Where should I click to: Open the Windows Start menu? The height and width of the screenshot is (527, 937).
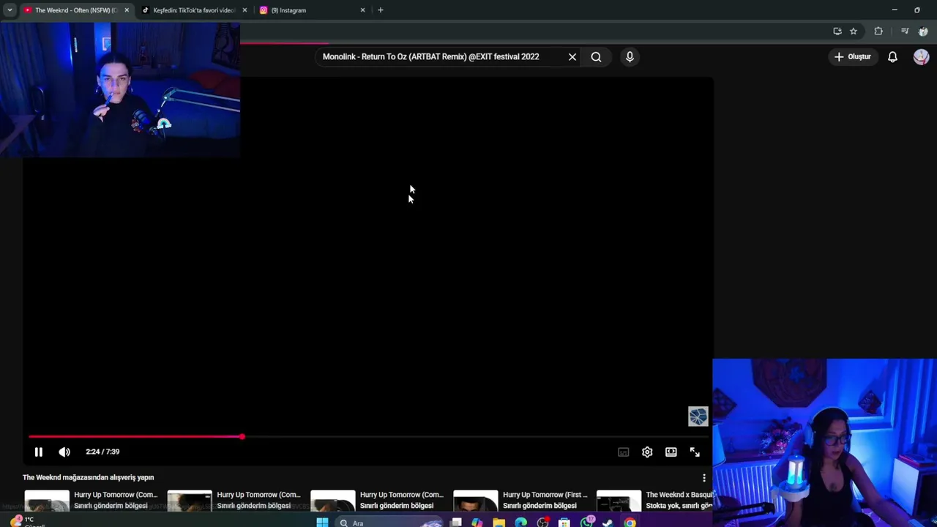pyautogui.click(x=322, y=523)
